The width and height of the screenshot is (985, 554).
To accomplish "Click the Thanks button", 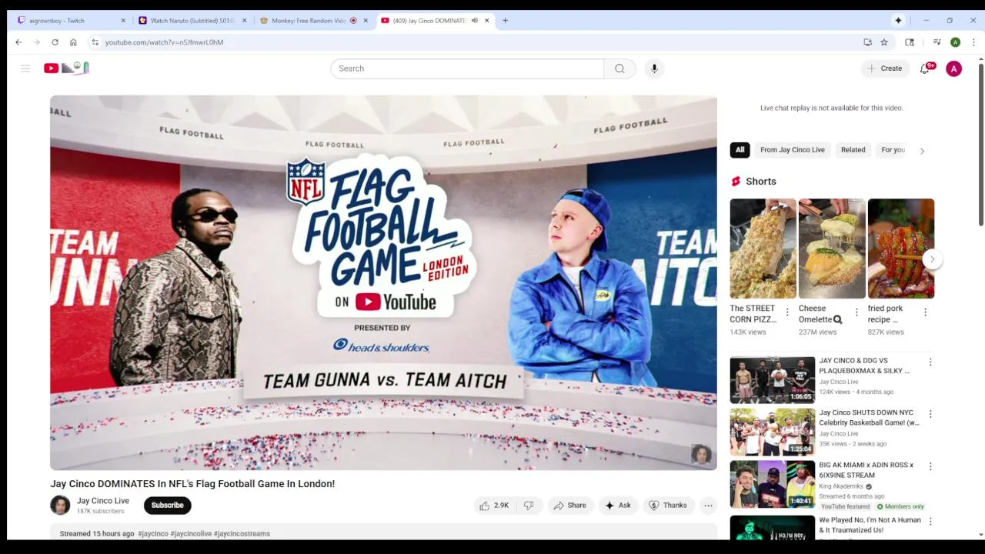I will (x=667, y=506).
